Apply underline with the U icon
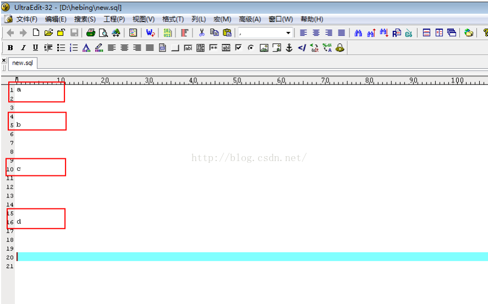Screen dimensions: 488x304 pos(35,48)
